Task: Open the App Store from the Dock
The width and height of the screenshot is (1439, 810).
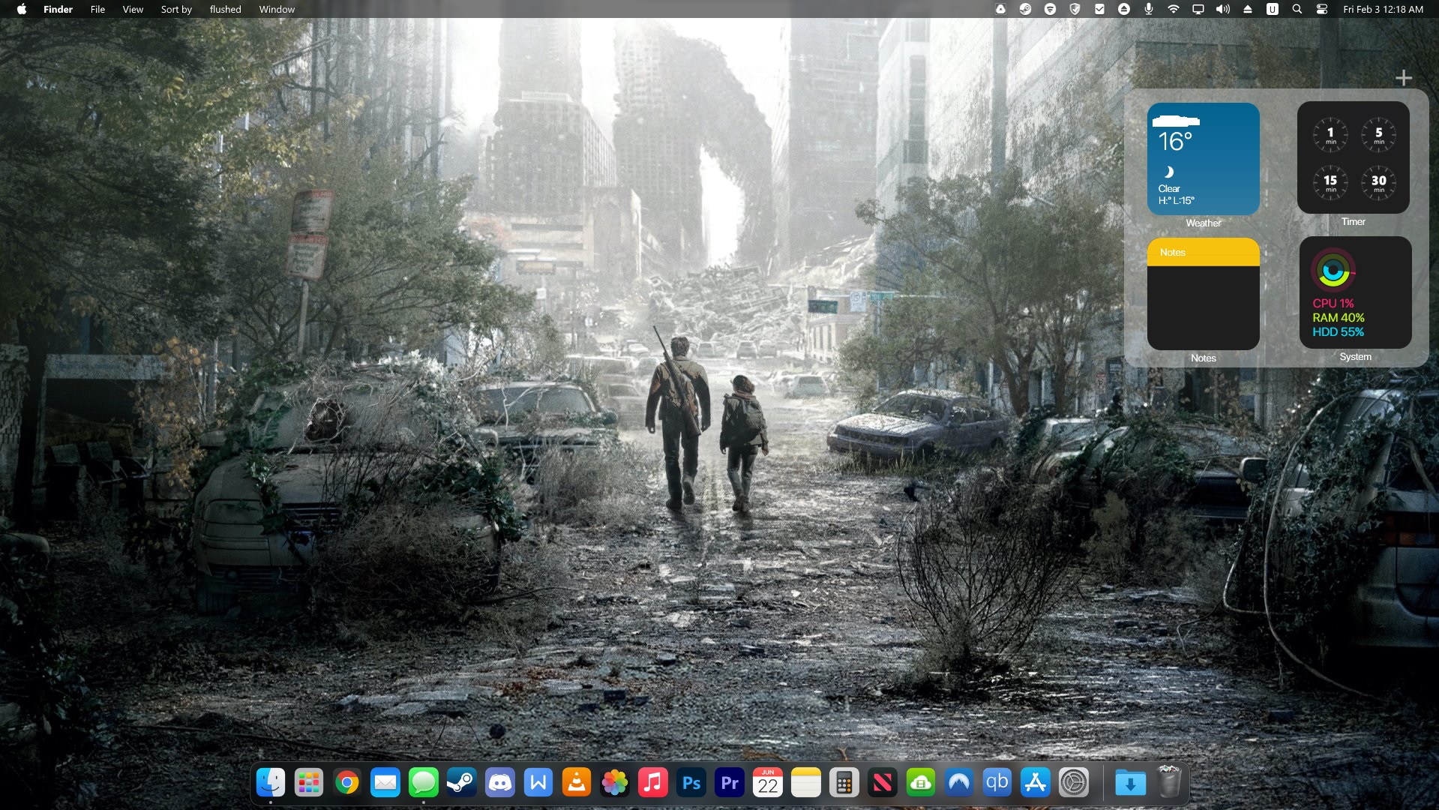Action: [x=1036, y=783]
